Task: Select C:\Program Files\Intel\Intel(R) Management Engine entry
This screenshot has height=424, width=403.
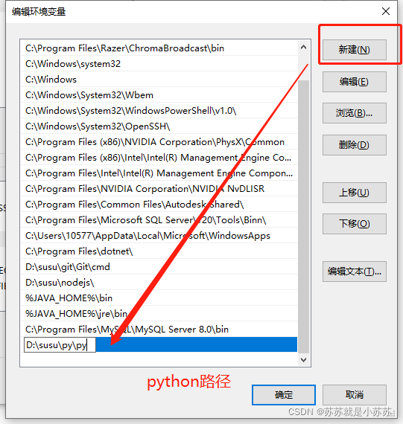Action: tap(159, 173)
